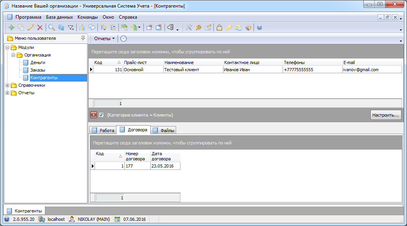Open dropdown arrow beside Excel import icon
This screenshot has height=226, width=407.
click(x=140, y=27)
